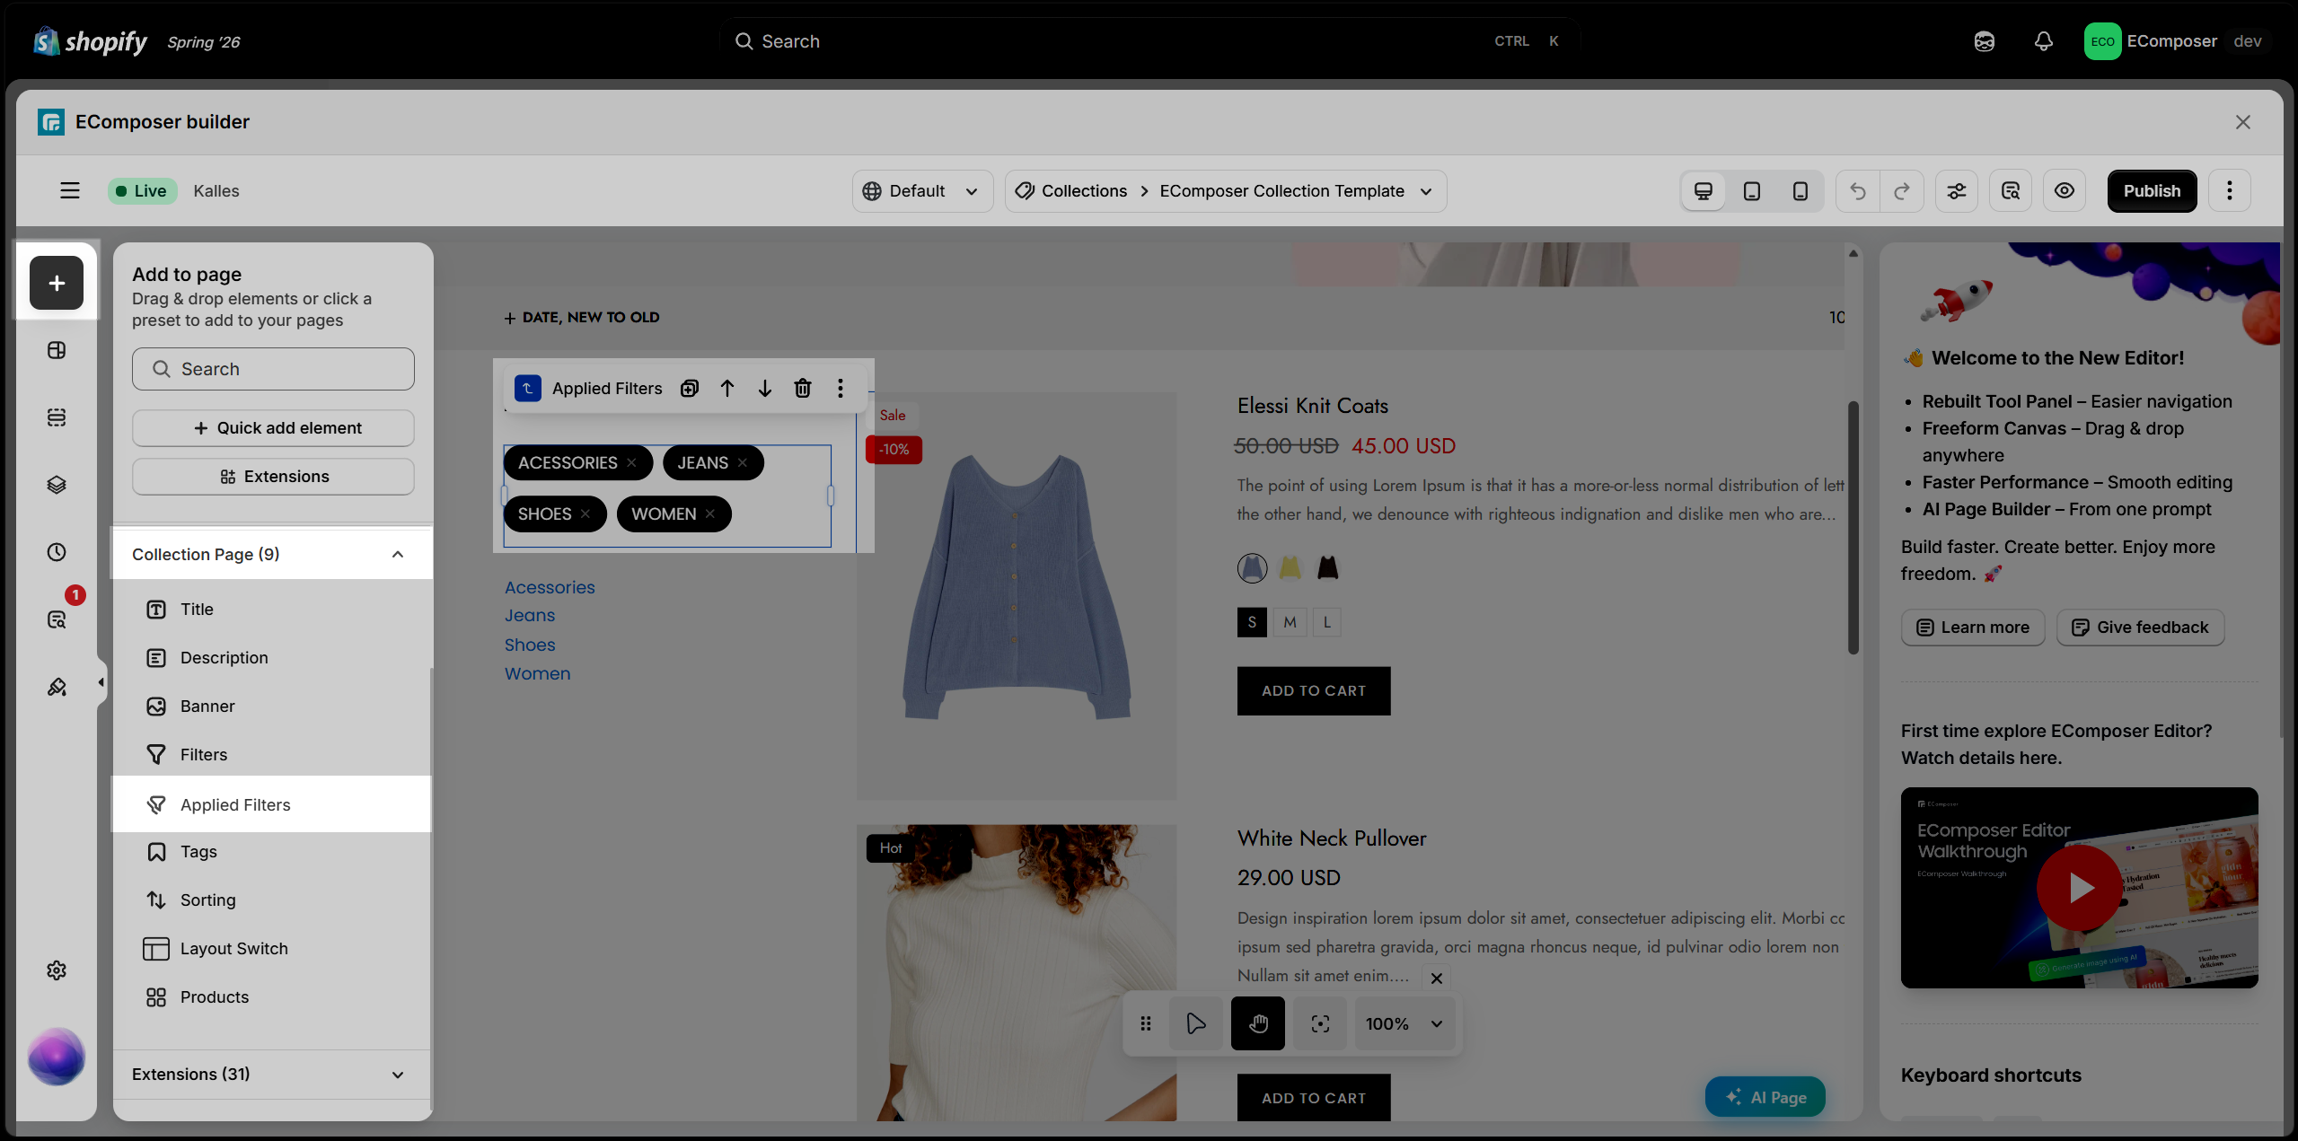The width and height of the screenshot is (2298, 1141).
Task: Open Shopify notifications bell
Action: click(2043, 41)
